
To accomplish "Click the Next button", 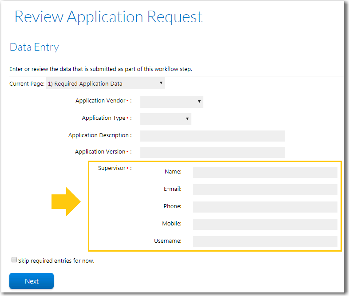I will [32, 281].
